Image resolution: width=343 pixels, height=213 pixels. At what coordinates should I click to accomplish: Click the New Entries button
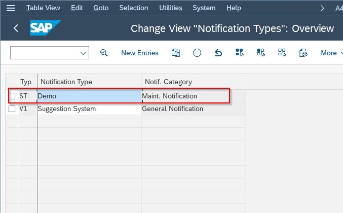[x=140, y=53]
